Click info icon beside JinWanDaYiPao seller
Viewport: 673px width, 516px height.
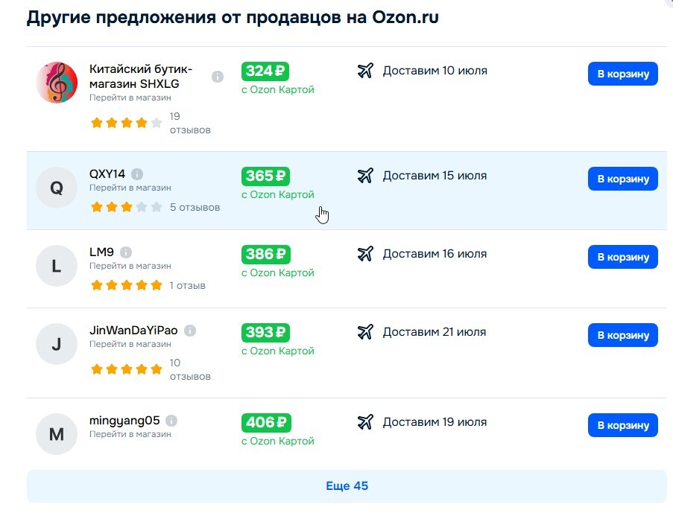pyautogui.click(x=190, y=331)
